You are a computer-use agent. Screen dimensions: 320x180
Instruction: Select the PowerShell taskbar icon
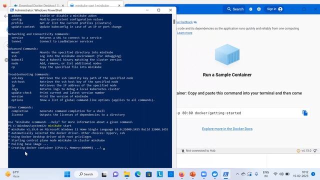[225, 174]
